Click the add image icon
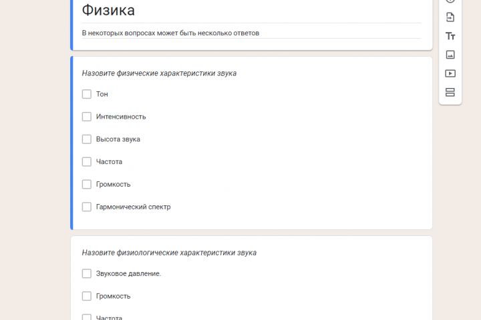The height and width of the screenshot is (320, 481). (x=450, y=55)
